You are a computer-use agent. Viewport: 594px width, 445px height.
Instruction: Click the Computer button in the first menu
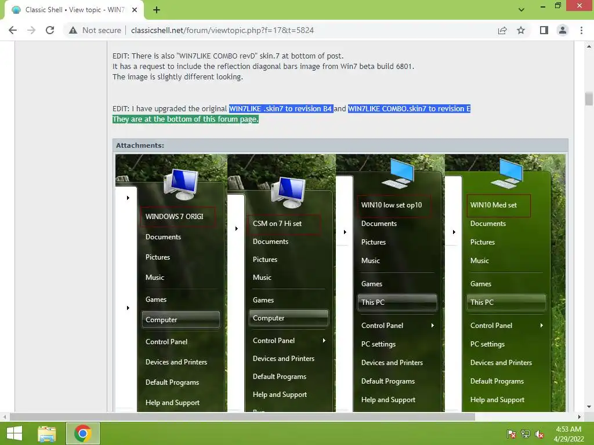click(x=181, y=320)
